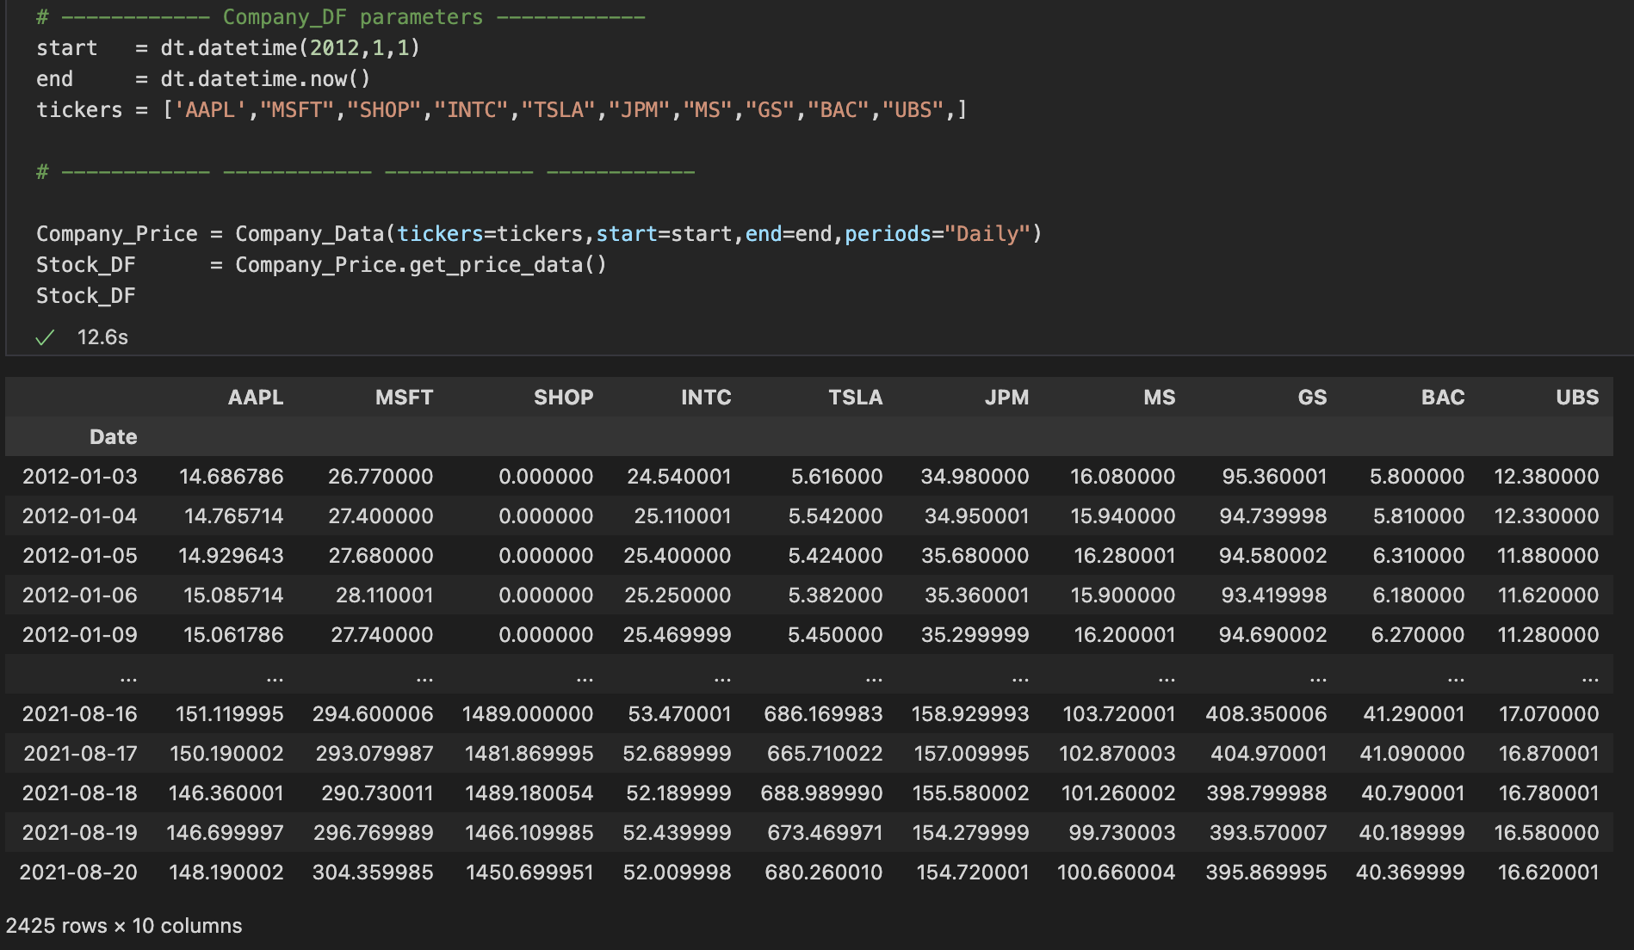The height and width of the screenshot is (950, 1634).
Task: Click the BAC column header
Action: pyautogui.click(x=1443, y=398)
